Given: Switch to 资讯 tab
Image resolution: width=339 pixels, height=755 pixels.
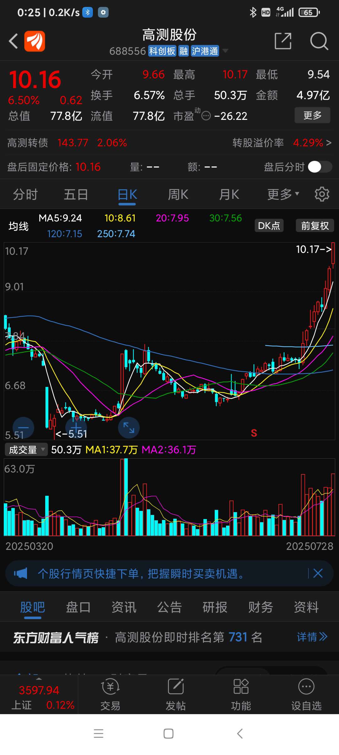Looking at the screenshot, I should tap(124, 607).
